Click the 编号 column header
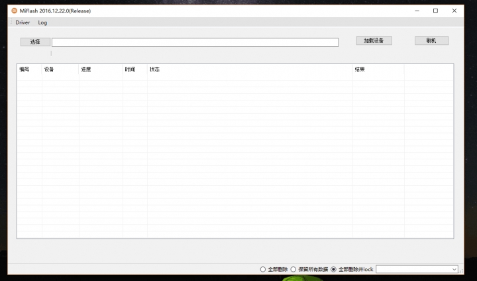The image size is (477, 281). (30, 69)
